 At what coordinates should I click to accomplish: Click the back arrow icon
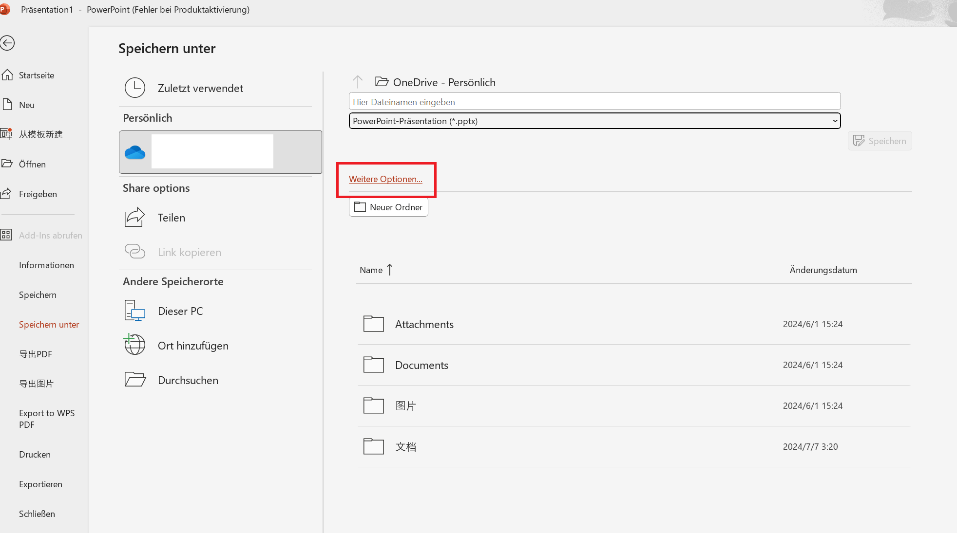click(7, 43)
